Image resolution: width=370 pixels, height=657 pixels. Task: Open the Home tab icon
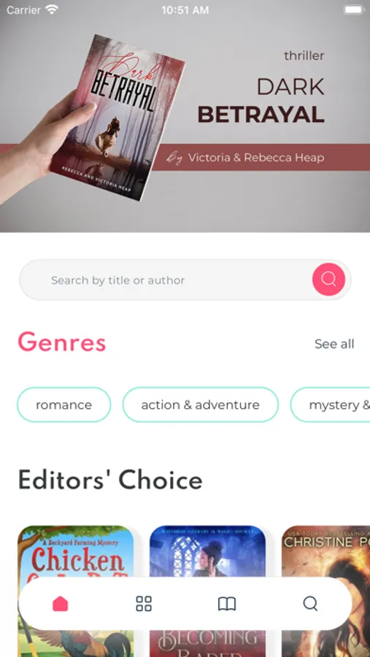tap(61, 604)
